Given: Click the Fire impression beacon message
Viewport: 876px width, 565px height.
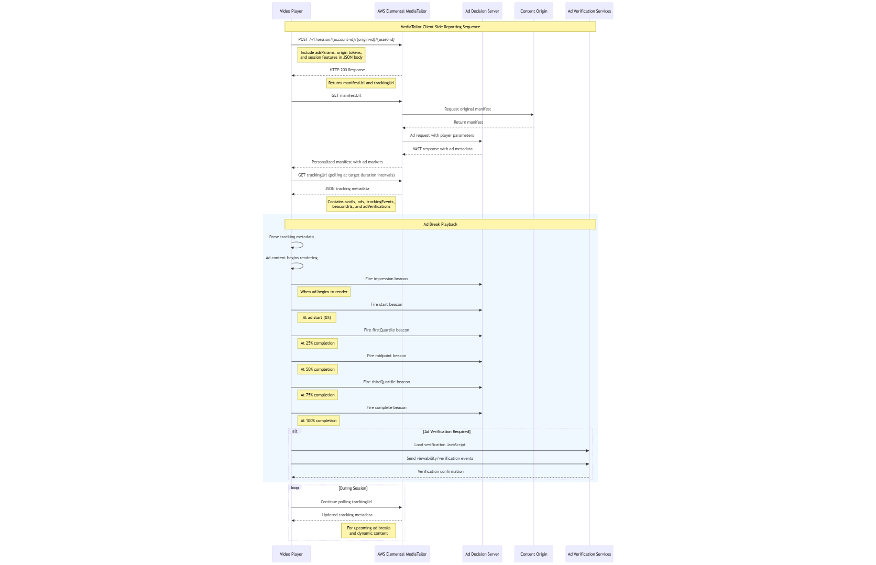Looking at the screenshot, I should click(x=386, y=279).
